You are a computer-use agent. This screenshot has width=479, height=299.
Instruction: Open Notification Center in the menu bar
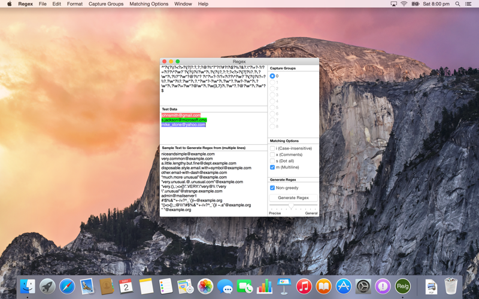point(468,4)
